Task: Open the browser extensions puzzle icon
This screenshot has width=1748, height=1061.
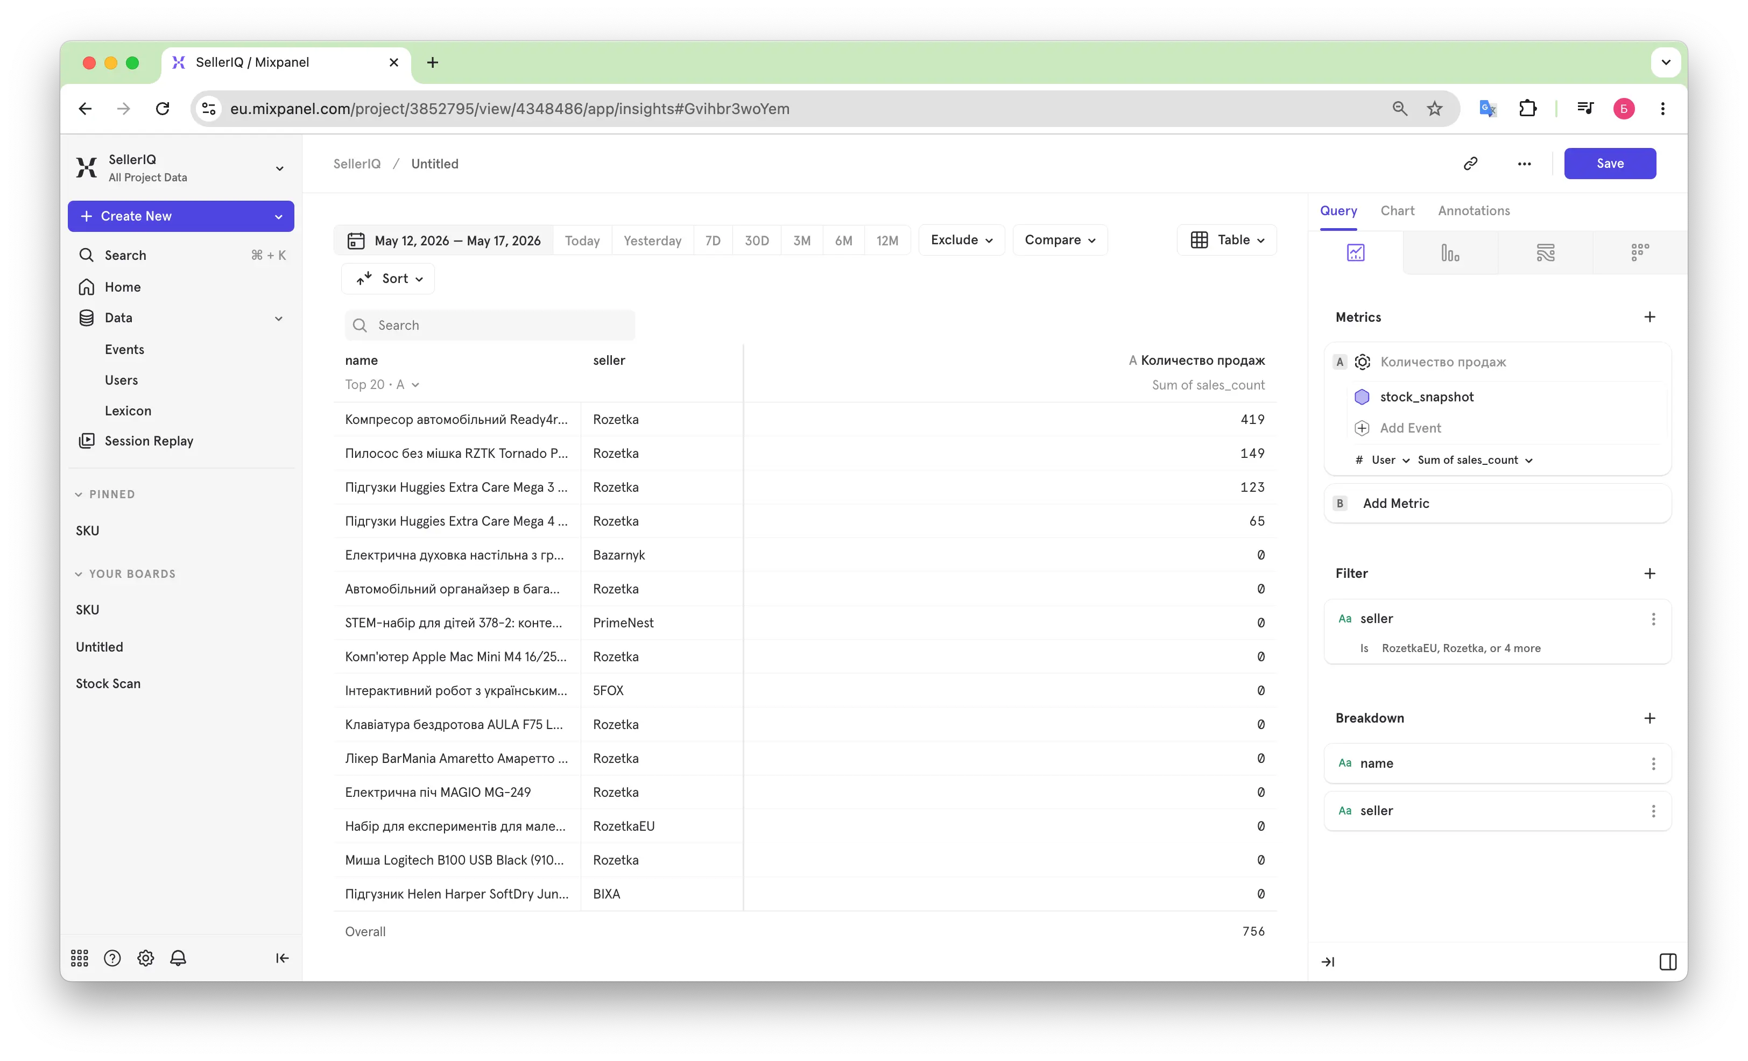Action: point(1527,109)
